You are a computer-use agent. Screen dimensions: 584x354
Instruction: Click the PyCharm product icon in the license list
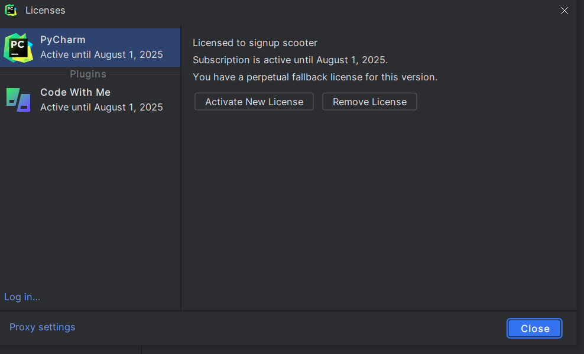[x=18, y=48]
